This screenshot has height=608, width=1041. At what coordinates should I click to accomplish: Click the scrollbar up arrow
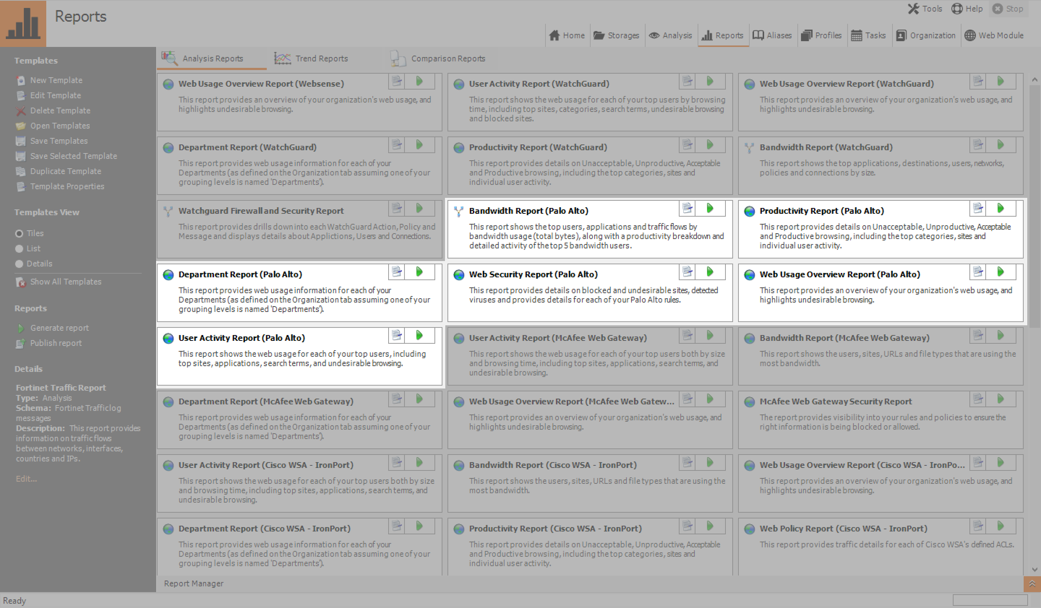pos(1034,79)
